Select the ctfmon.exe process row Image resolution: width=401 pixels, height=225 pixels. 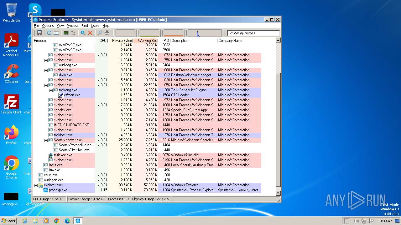[147, 95]
